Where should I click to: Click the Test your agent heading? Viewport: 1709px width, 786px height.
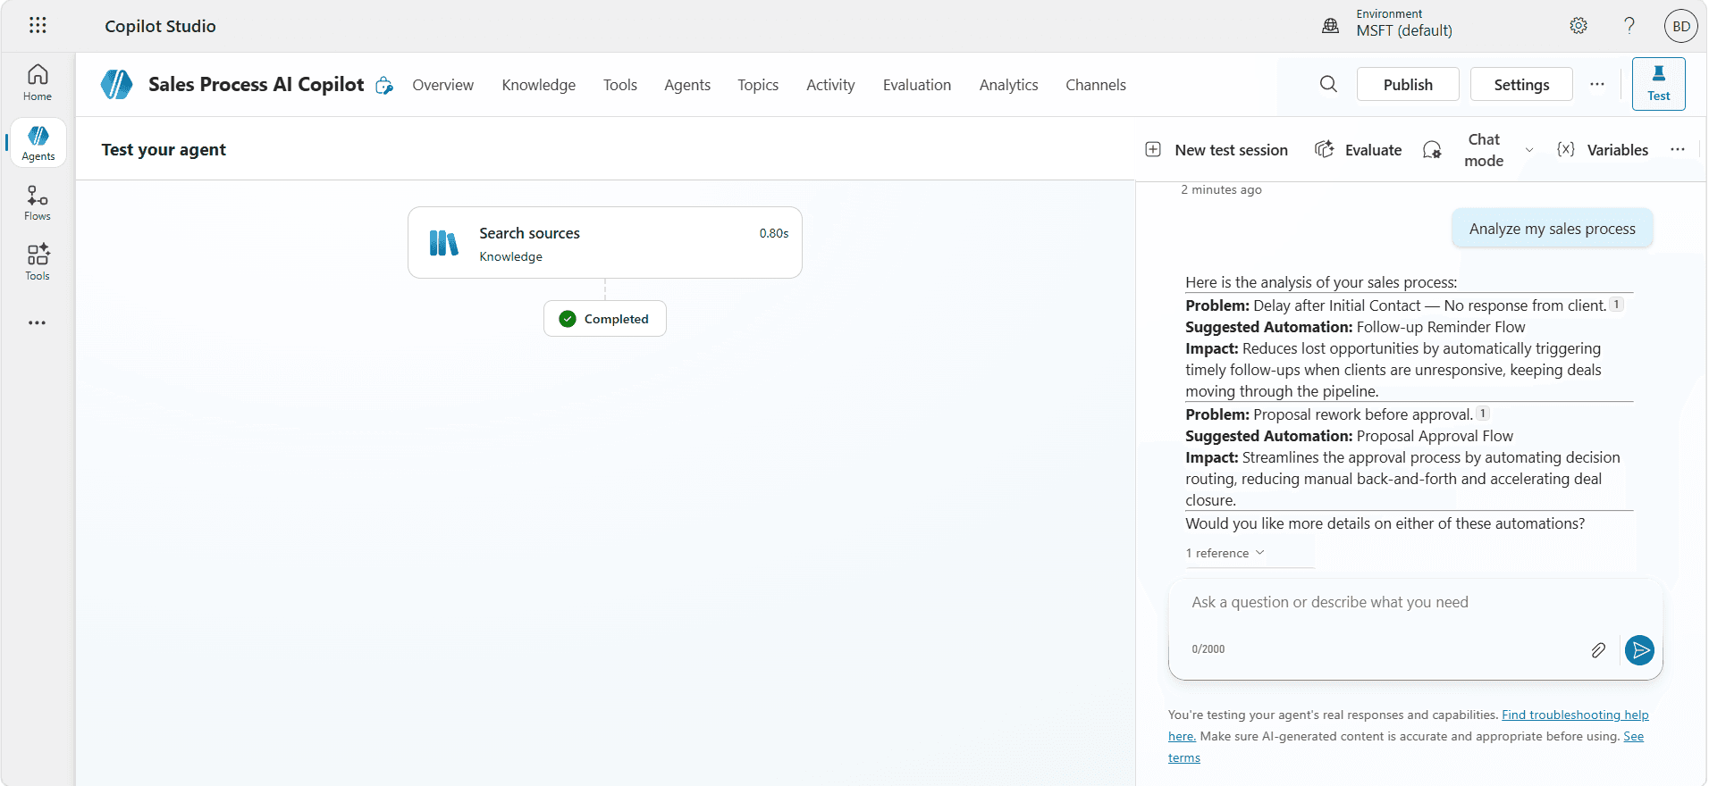(x=164, y=149)
